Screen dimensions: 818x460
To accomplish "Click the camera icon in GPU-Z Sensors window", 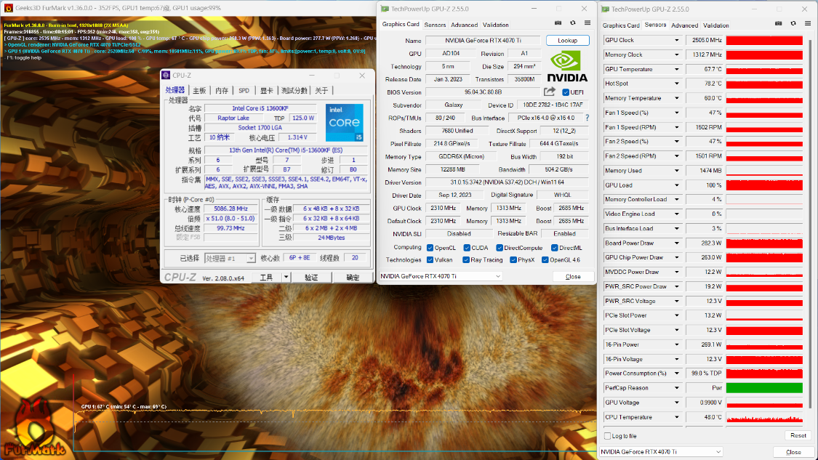I will click(778, 23).
